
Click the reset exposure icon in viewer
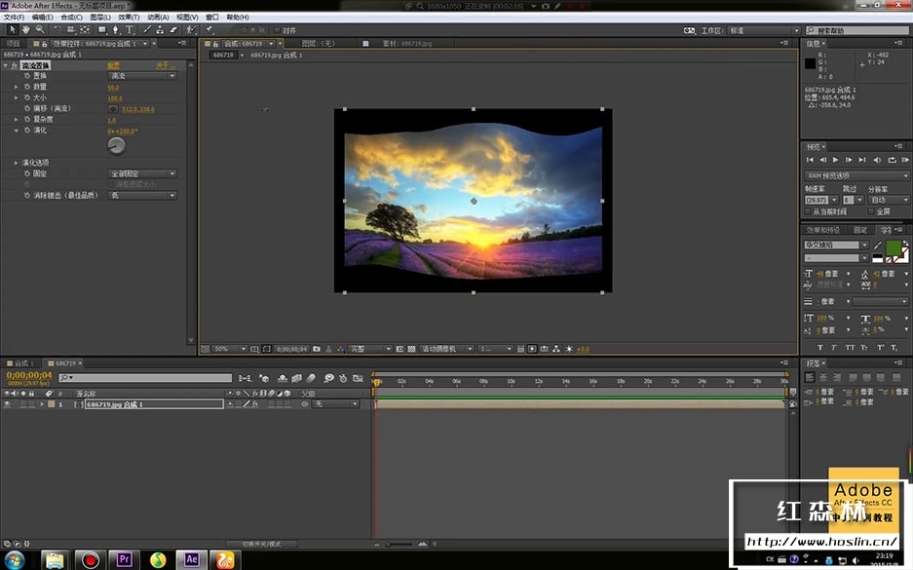(569, 349)
